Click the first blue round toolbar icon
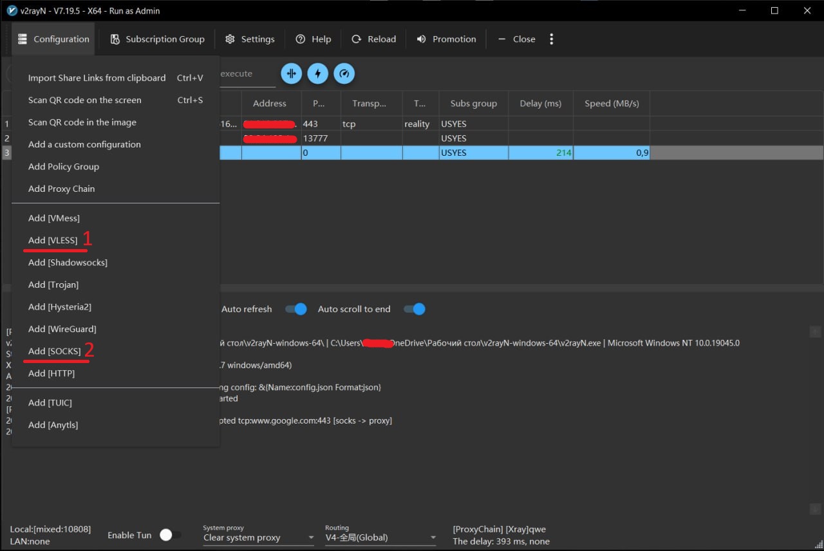824x551 pixels. point(291,73)
